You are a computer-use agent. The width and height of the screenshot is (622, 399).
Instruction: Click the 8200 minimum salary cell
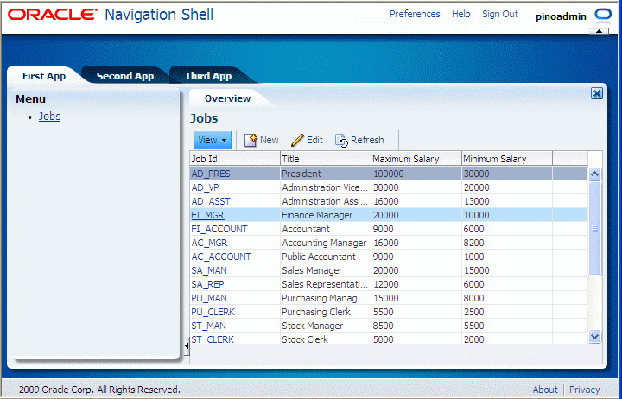(x=507, y=243)
